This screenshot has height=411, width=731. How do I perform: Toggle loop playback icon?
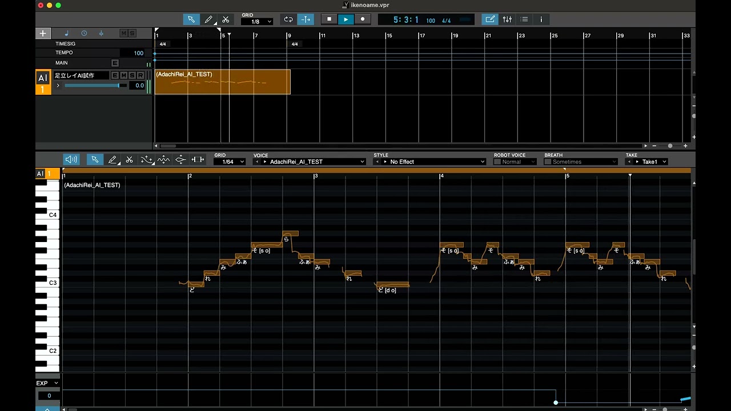[x=288, y=19]
